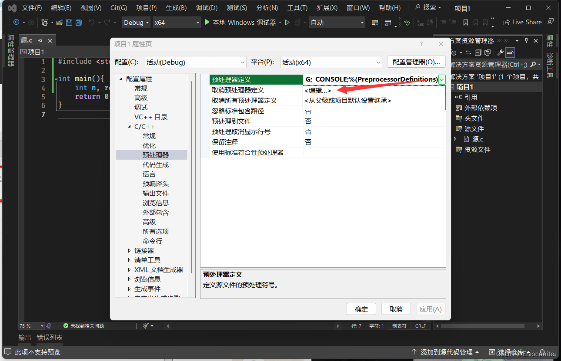
Task: Click the save all toolbar icon
Action: tap(79, 23)
